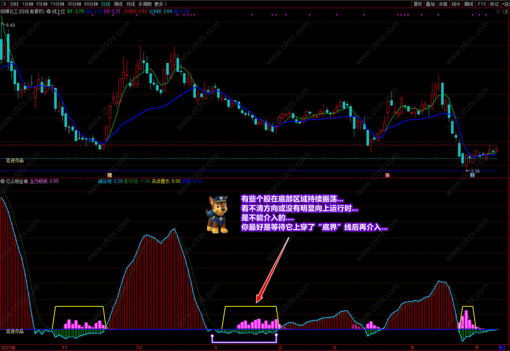Click the month 12 timeline marker
The width and height of the screenshot is (510, 351).
click(x=139, y=348)
